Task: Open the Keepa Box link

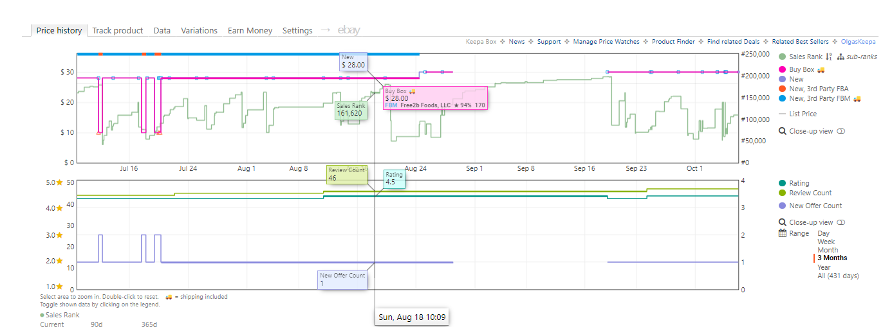Action: click(481, 42)
